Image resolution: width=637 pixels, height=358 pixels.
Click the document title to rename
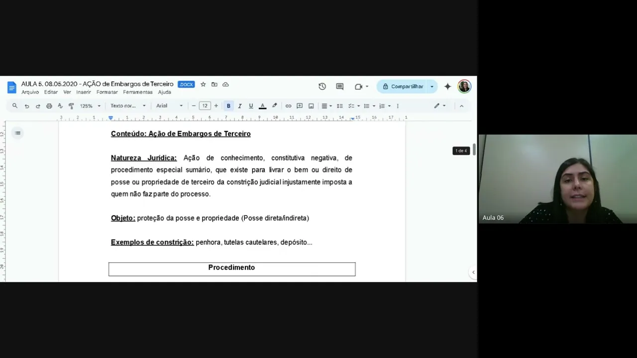(98, 84)
